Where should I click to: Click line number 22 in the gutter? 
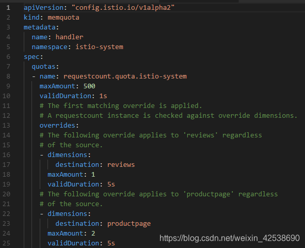(6, 214)
